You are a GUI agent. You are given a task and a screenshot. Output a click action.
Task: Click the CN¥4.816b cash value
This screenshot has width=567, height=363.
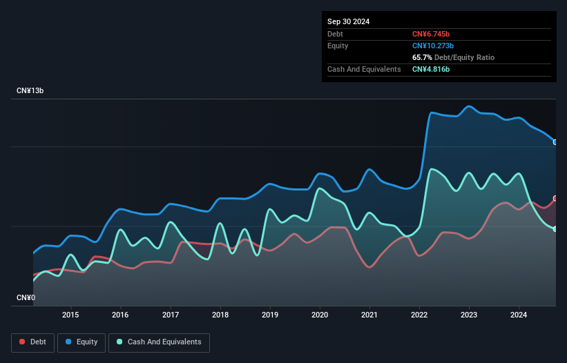point(431,69)
